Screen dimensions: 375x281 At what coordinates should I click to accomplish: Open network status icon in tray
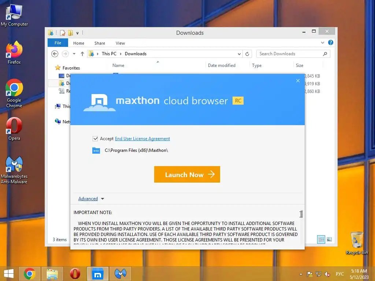click(x=318, y=274)
